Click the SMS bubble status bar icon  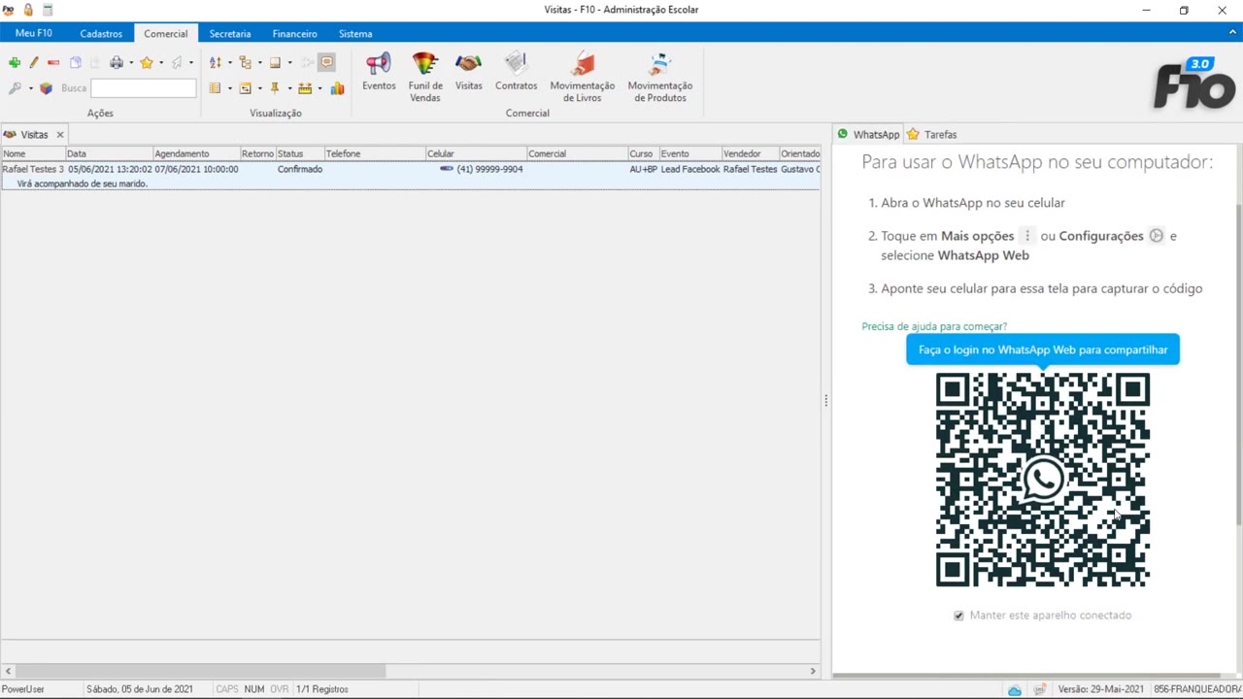tap(1039, 689)
